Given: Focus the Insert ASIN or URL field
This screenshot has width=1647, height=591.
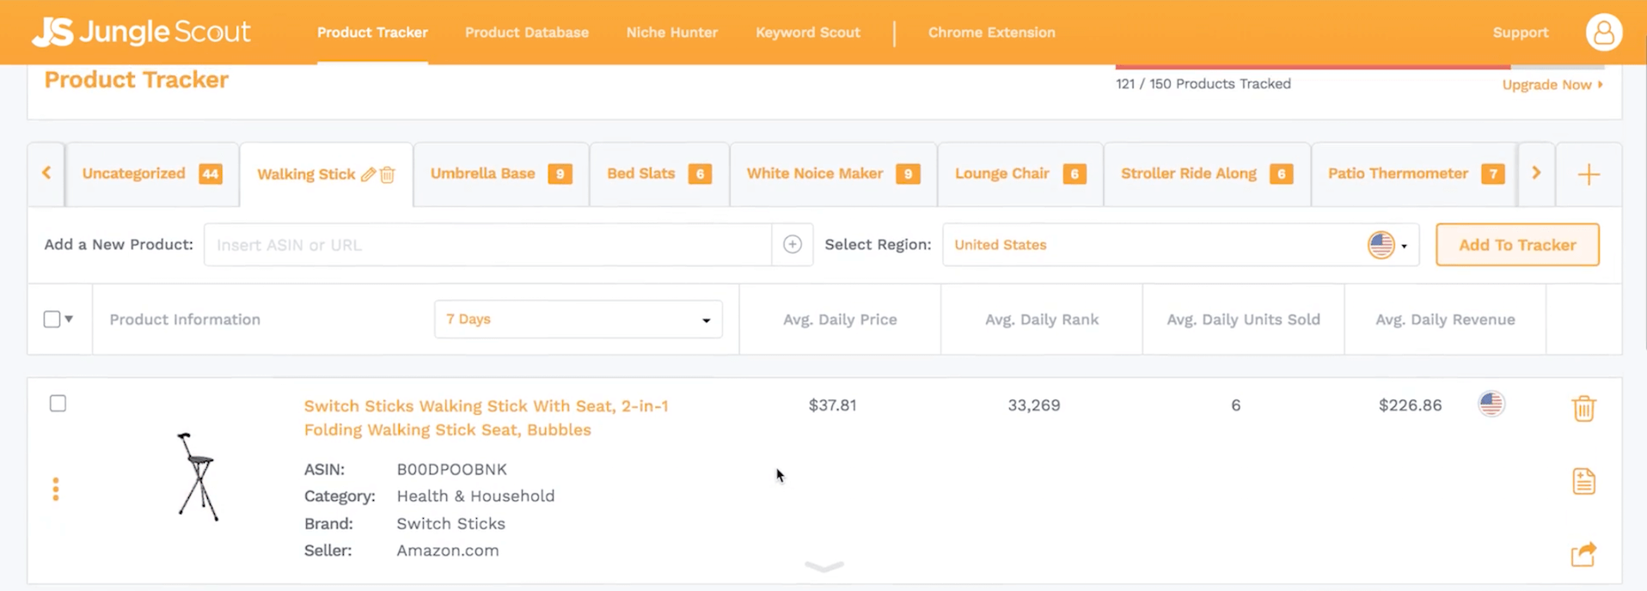Looking at the screenshot, I should coord(487,245).
